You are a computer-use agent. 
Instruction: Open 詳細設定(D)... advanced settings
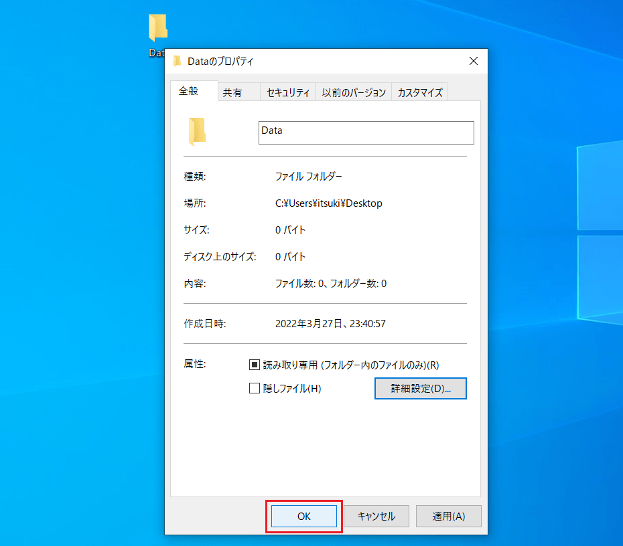(421, 389)
